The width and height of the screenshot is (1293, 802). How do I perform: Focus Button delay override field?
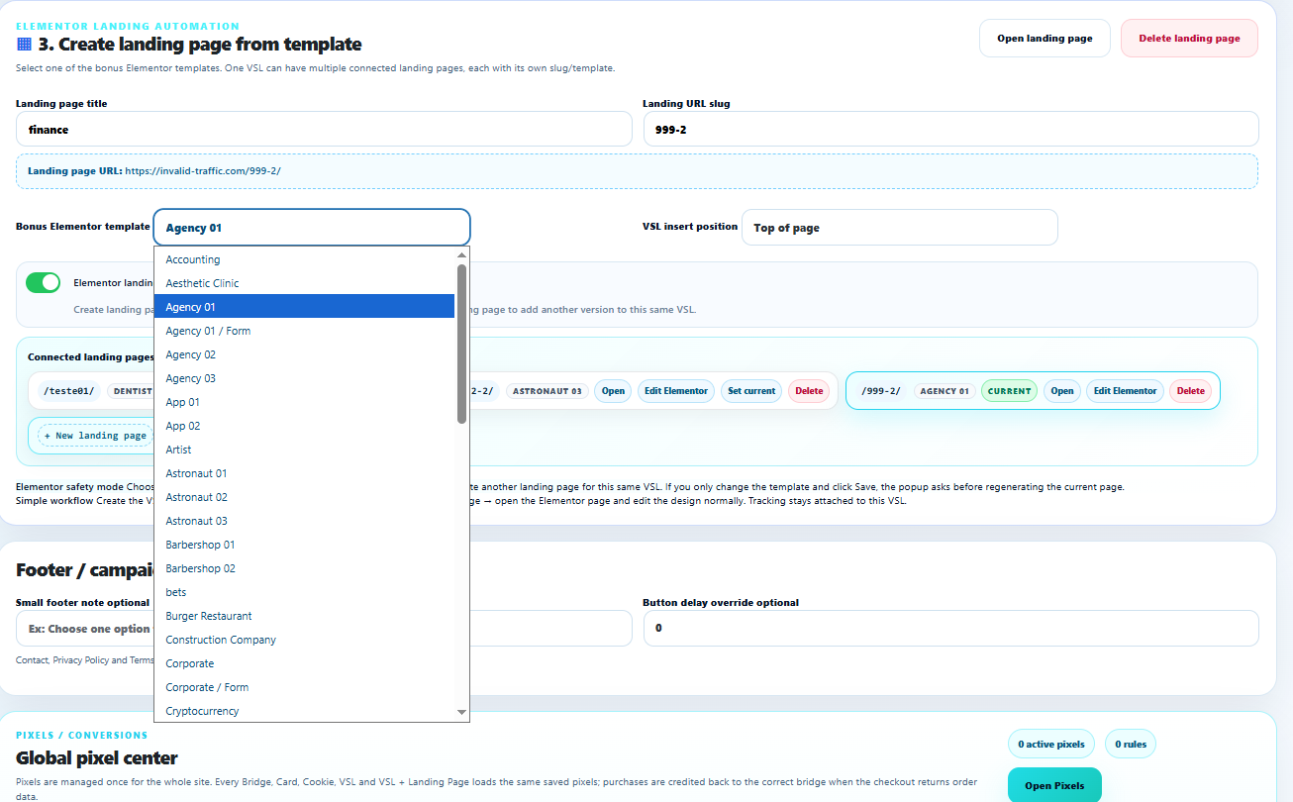[950, 628]
